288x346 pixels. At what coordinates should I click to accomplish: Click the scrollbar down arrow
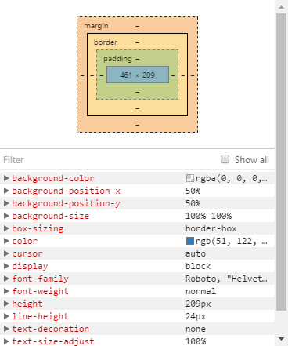click(x=281, y=339)
